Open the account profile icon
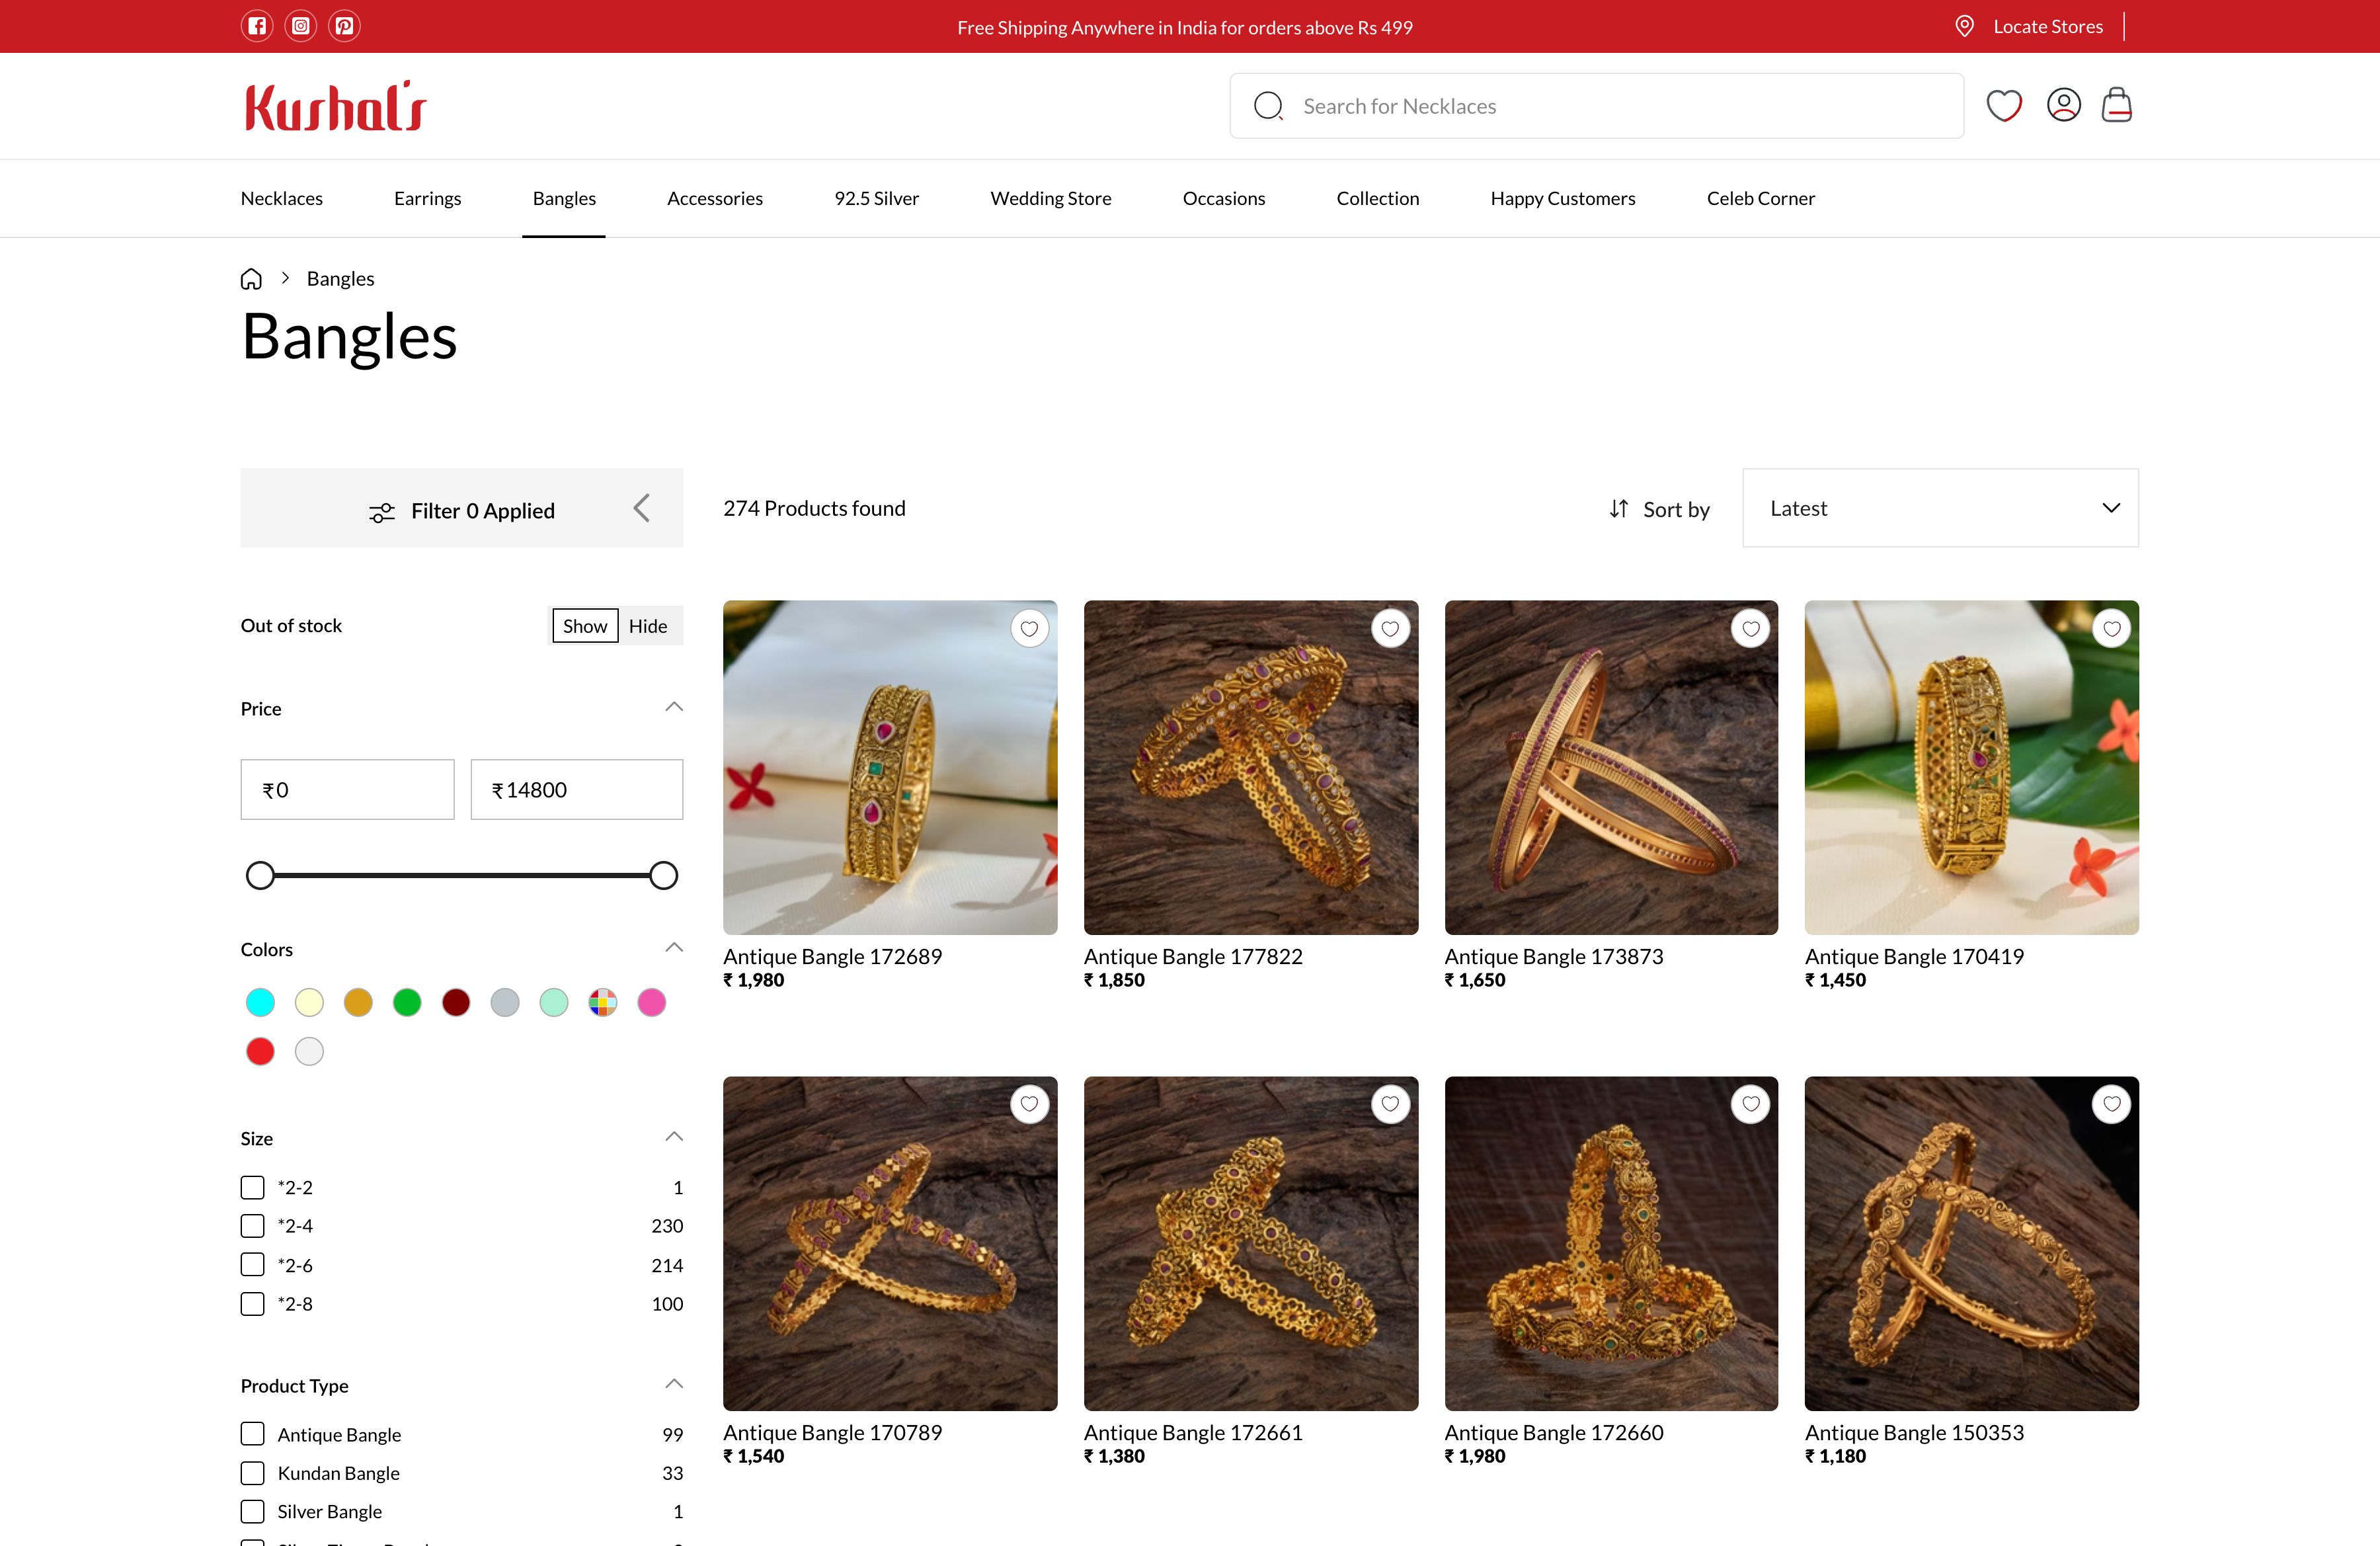 point(2063,105)
